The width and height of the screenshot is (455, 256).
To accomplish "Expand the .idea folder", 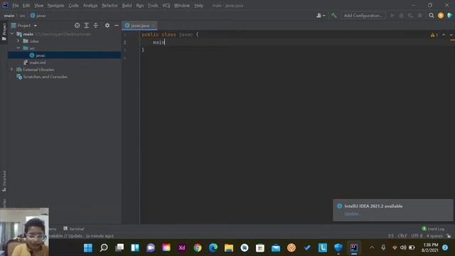I will [x=18, y=41].
